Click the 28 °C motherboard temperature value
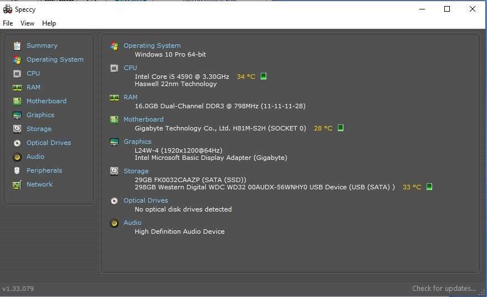487x297 pixels. coord(323,128)
